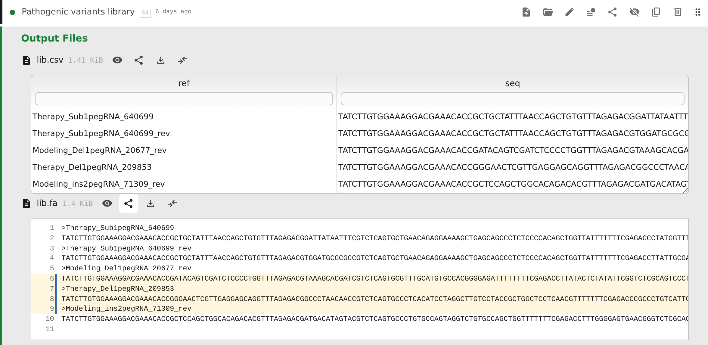Screen dimensions: 708x345
Task: Toggle the crossed-eye hide icon in header
Action: [x=634, y=12]
